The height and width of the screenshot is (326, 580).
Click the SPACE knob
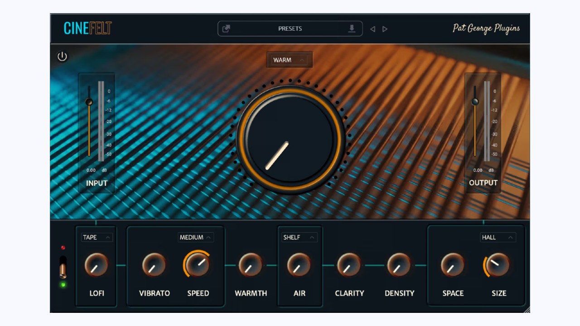coord(453,265)
